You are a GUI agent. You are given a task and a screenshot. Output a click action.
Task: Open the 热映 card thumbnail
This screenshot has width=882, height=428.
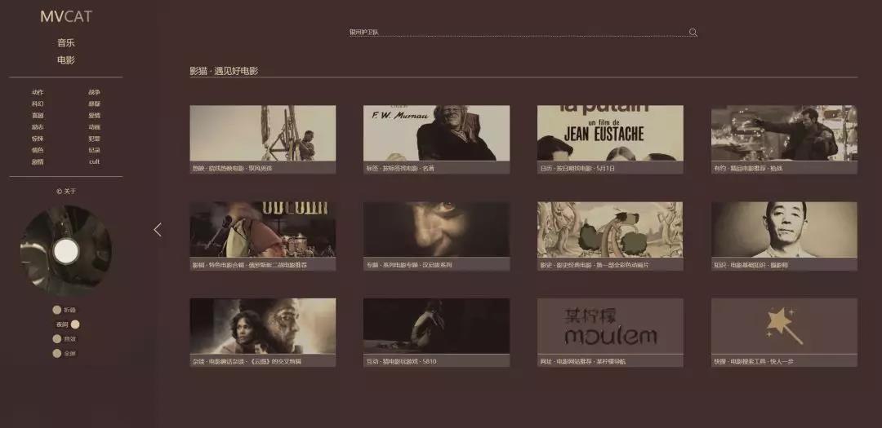263,133
